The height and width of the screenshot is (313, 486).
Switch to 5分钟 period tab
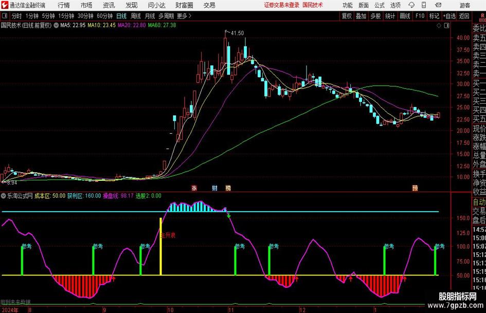[48, 16]
